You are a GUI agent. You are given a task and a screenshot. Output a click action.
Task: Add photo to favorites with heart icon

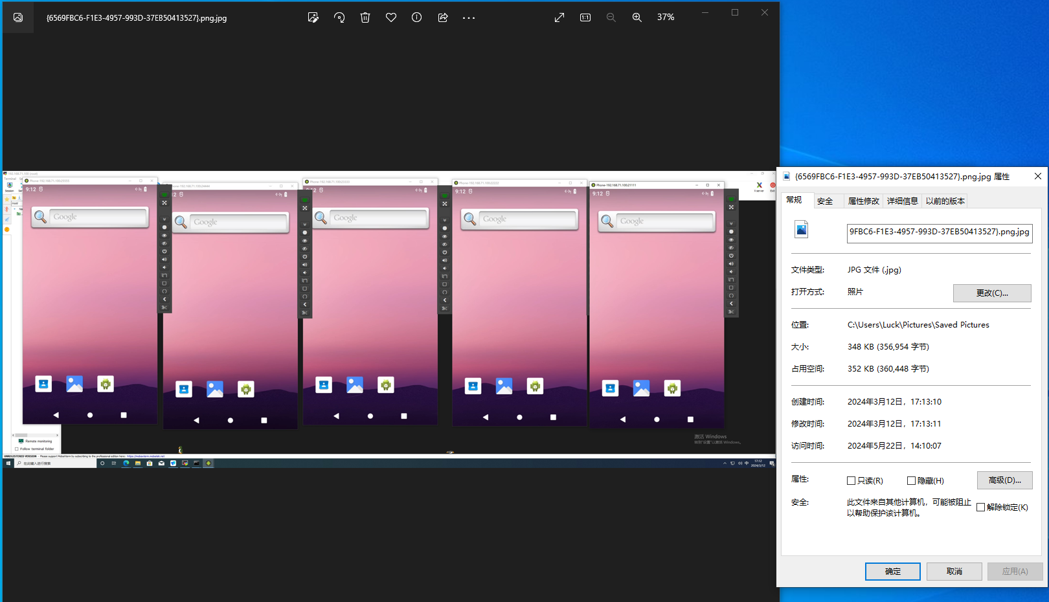[391, 17]
